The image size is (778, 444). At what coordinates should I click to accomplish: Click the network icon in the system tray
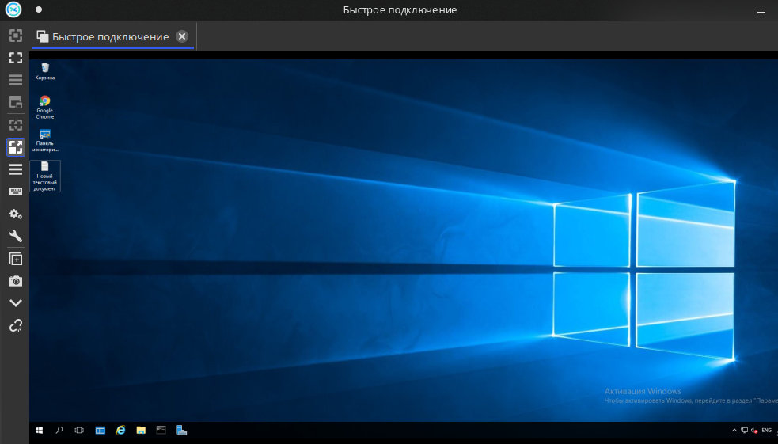(744, 430)
